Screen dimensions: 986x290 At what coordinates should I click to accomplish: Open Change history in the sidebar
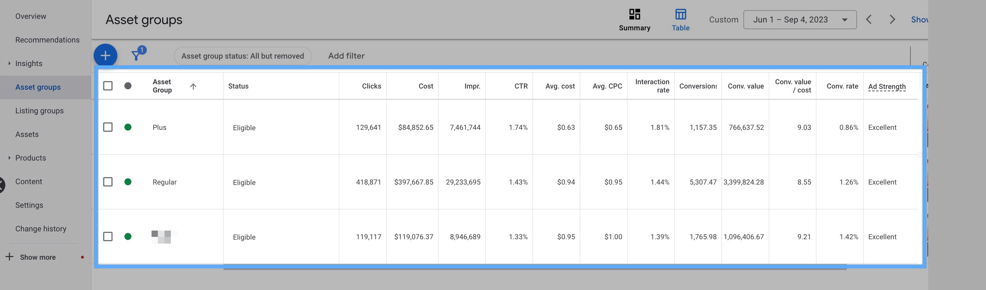point(41,229)
